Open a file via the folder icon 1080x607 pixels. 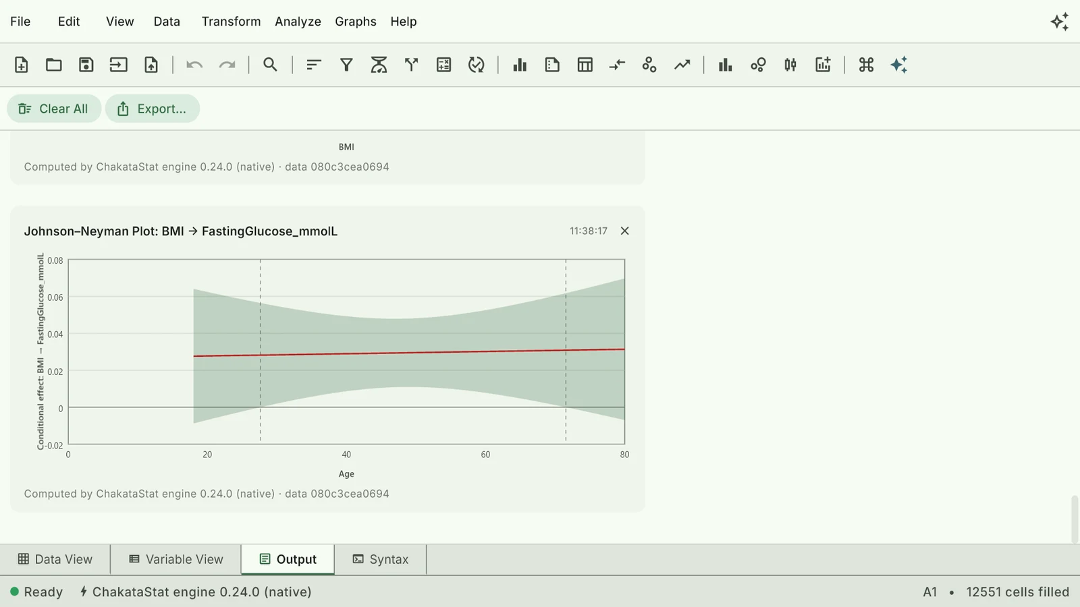(53, 65)
